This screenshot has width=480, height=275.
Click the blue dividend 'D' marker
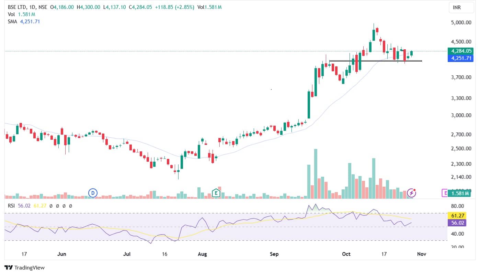tap(92, 193)
